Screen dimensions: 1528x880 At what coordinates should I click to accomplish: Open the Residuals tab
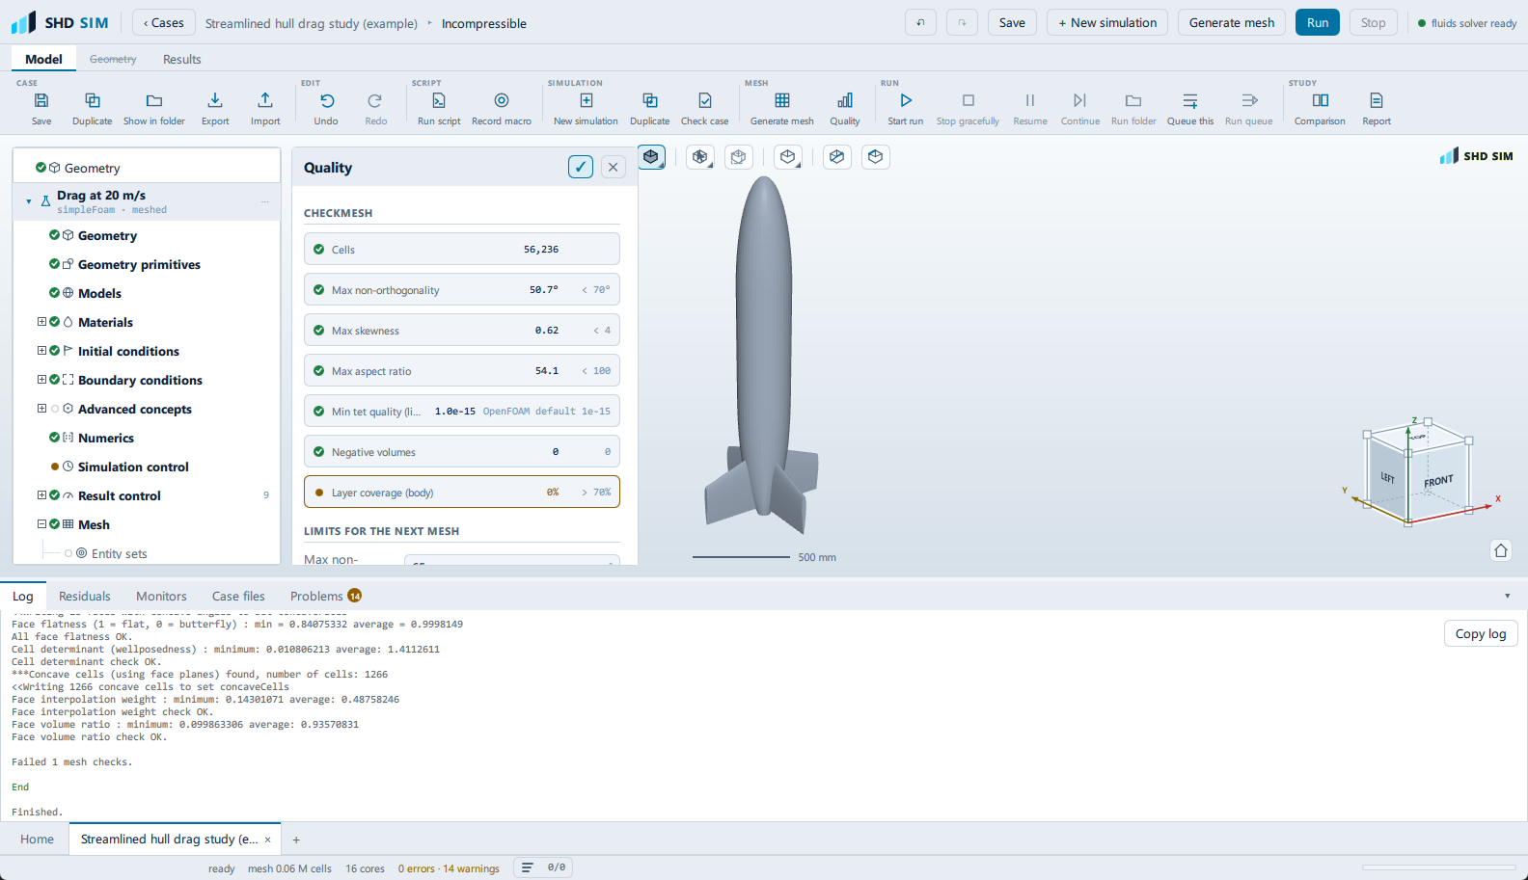tap(85, 596)
